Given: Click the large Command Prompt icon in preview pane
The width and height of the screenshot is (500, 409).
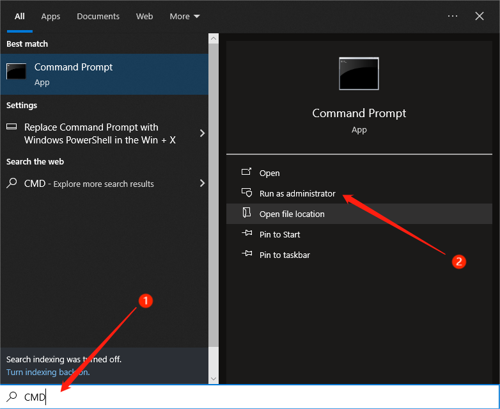Looking at the screenshot, I should coord(359,74).
